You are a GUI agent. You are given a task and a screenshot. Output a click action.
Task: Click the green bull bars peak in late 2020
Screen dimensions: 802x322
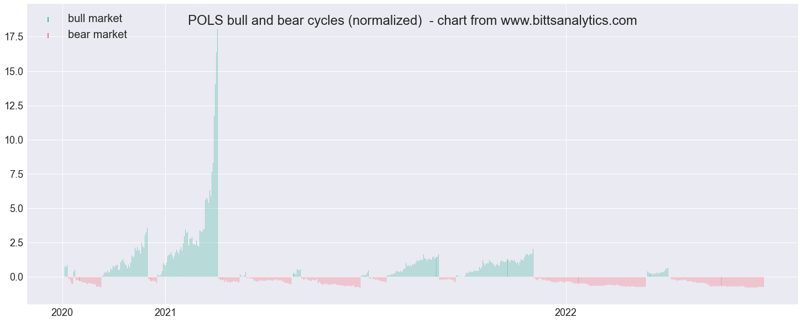(147, 229)
